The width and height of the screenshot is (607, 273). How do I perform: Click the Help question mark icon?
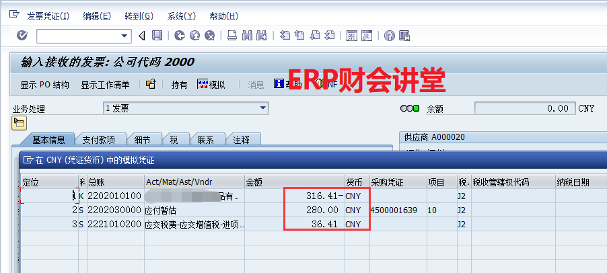389,36
